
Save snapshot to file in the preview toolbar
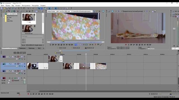pyautogui.click(x=155, y=11)
